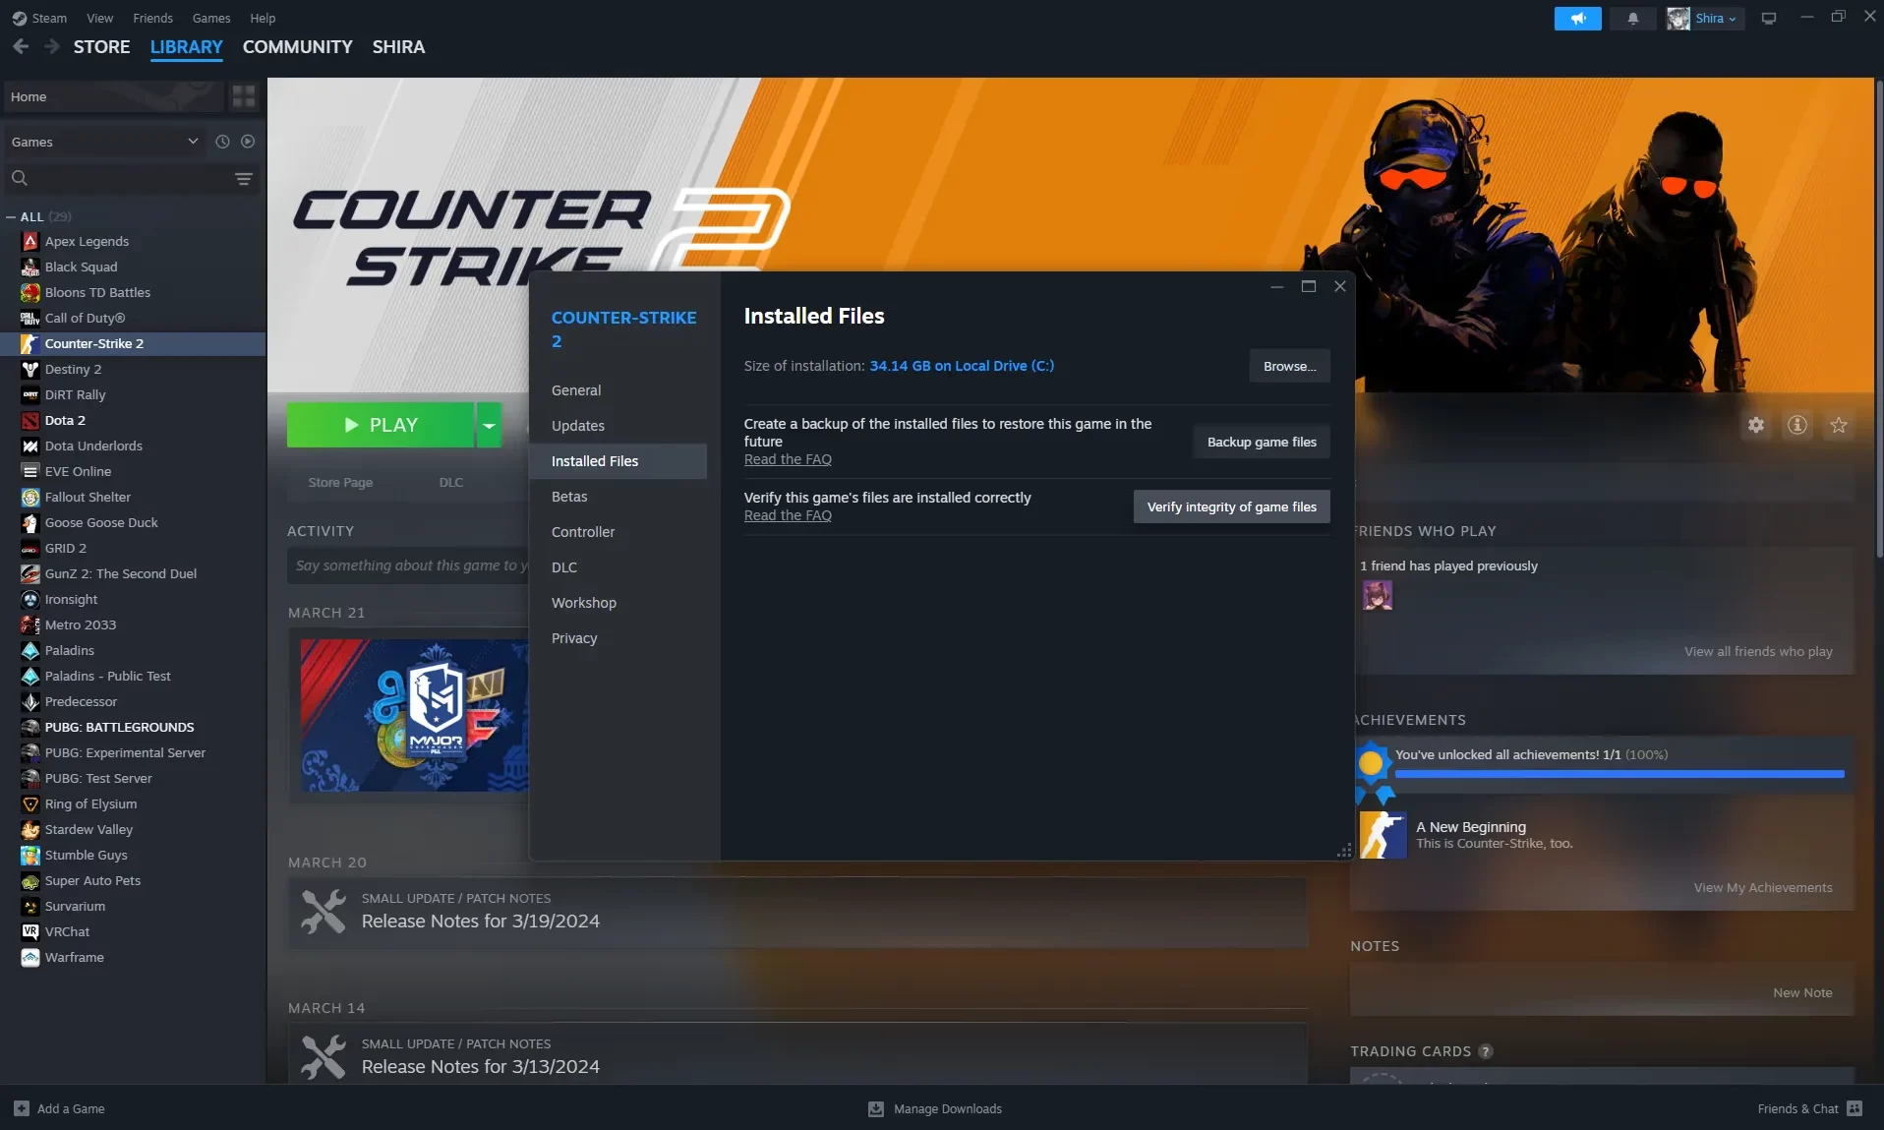Select Updates in properties sidebar

click(x=618, y=426)
